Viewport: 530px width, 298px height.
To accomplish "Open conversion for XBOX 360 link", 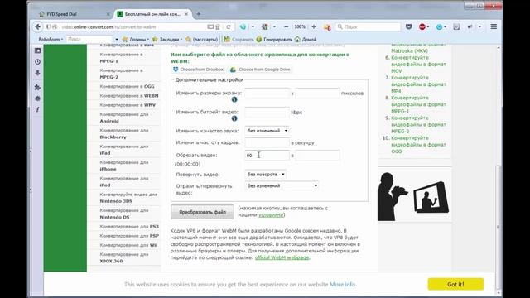I will pos(124,257).
